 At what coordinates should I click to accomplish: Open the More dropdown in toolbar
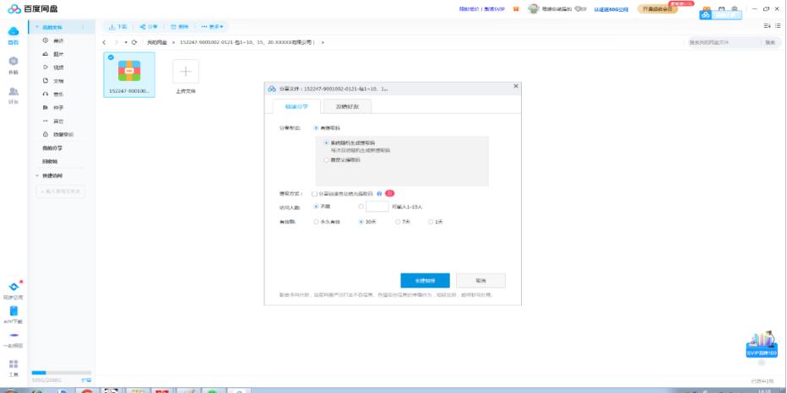(212, 27)
